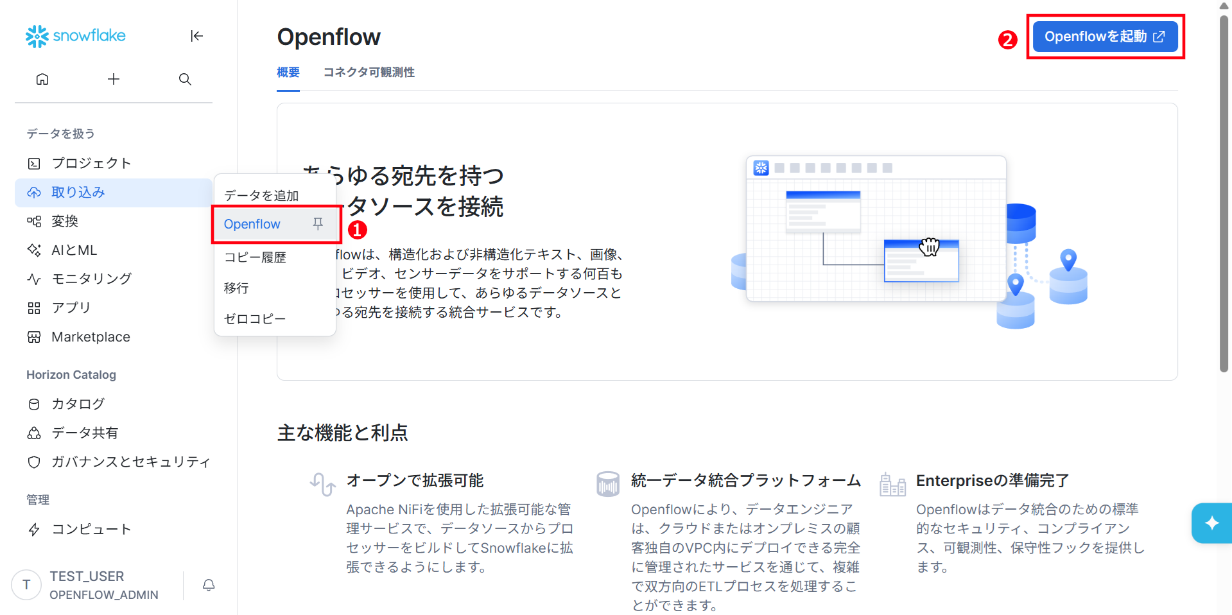
Task: Click the オープンで拡張可能 feature icon
Action: click(323, 484)
